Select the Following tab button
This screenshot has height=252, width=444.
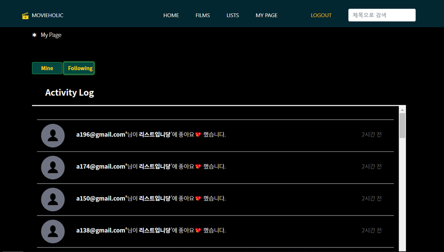tap(79, 68)
